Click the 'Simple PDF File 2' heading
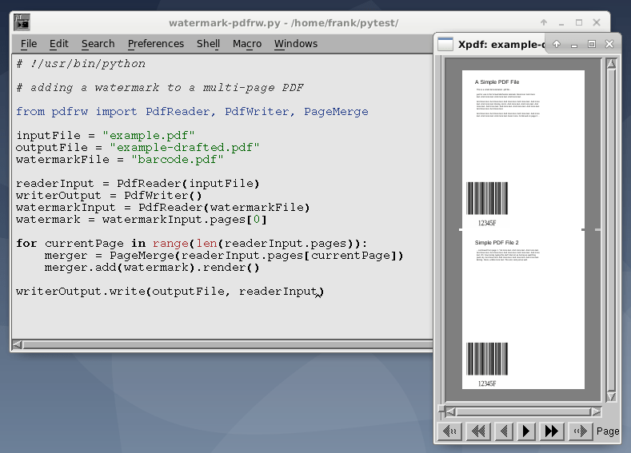Screen dimensions: 631x453 point(497,242)
